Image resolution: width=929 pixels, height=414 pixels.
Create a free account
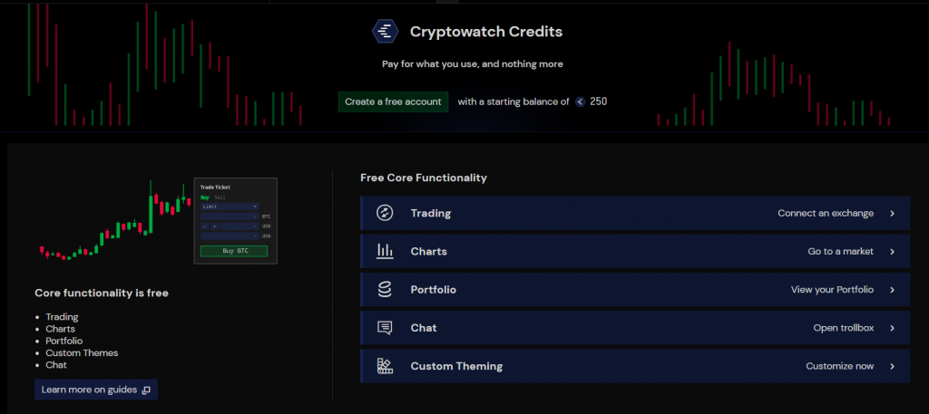(394, 101)
